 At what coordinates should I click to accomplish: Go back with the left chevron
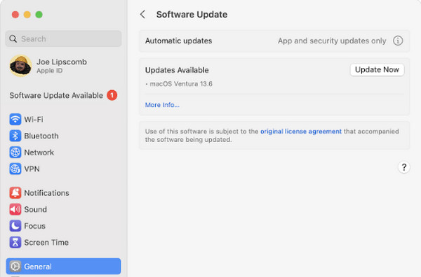coord(143,15)
